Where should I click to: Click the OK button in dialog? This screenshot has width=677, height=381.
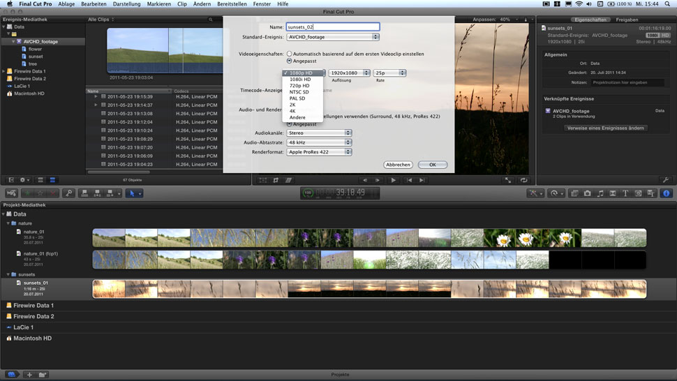click(432, 165)
